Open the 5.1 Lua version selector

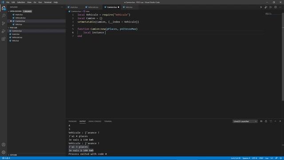tap(272, 158)
